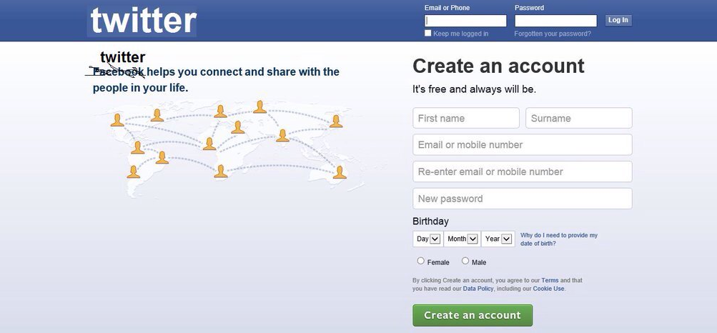Select the Female radio button
The width and height of the screenshot is (717, 333).
coord(420,261)
